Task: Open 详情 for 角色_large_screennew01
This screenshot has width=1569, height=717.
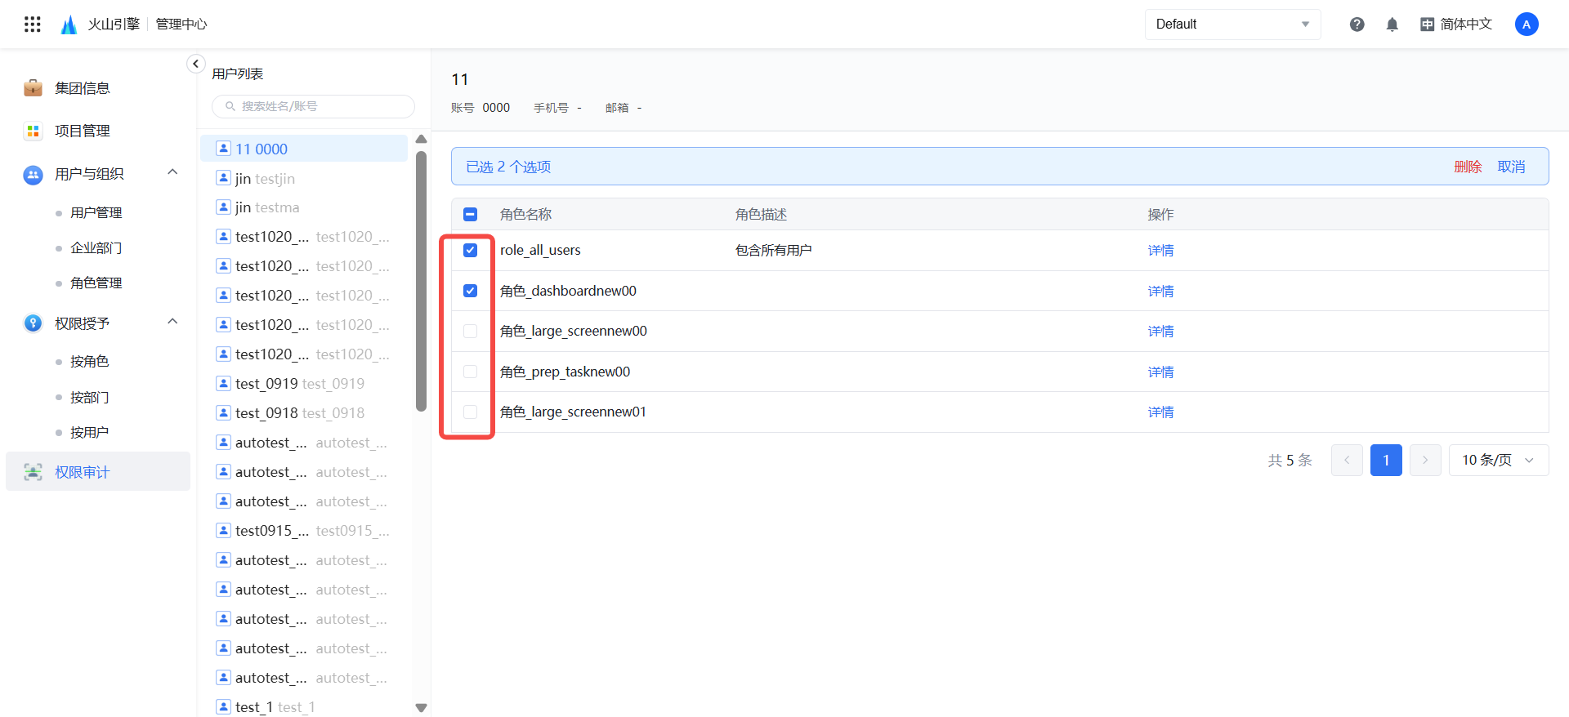Action: coord(1160,412)
